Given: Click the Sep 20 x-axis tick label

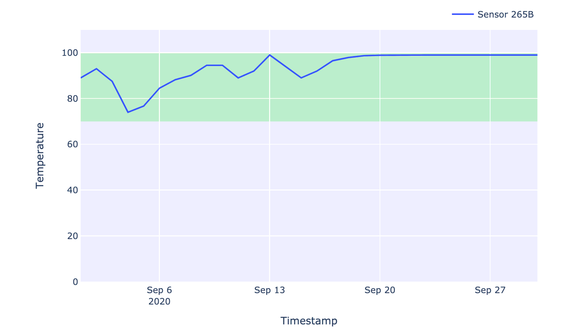Looking at the screenshot, I should (380, 290).
